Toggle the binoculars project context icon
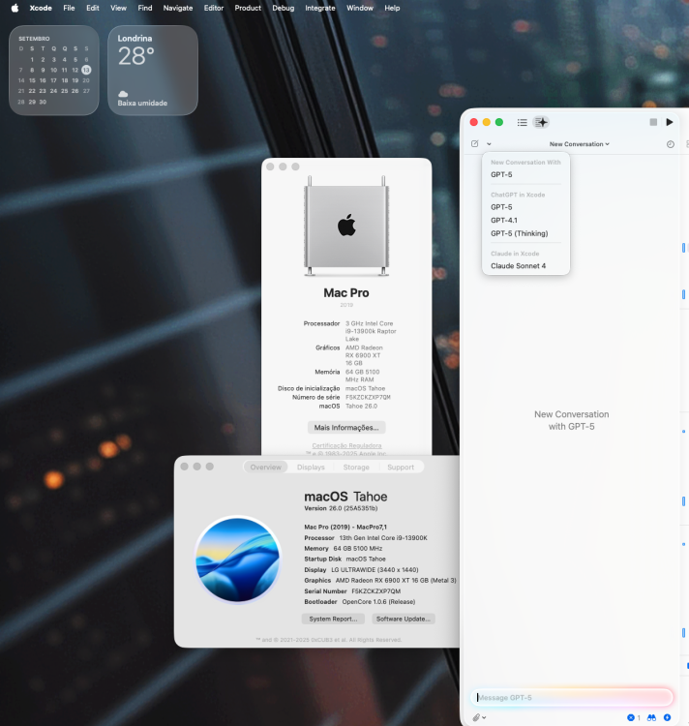Viewport: 689px width, 726px height. 651,717
